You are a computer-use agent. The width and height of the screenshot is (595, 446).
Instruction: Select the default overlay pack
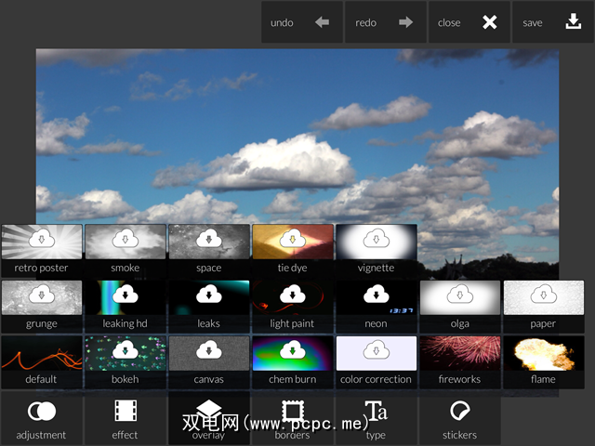[x=41, y=360]
